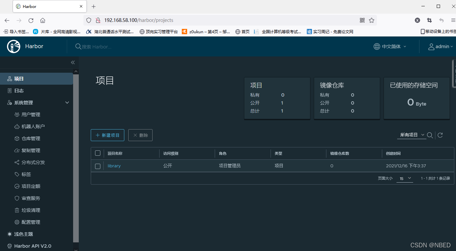The width and height of the screenshot is (456, 251).
Task: Collapse the sidebar with the double chevron
Action: (73, 62)
